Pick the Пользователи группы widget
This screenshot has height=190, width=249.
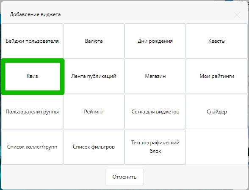click(32, 112)
